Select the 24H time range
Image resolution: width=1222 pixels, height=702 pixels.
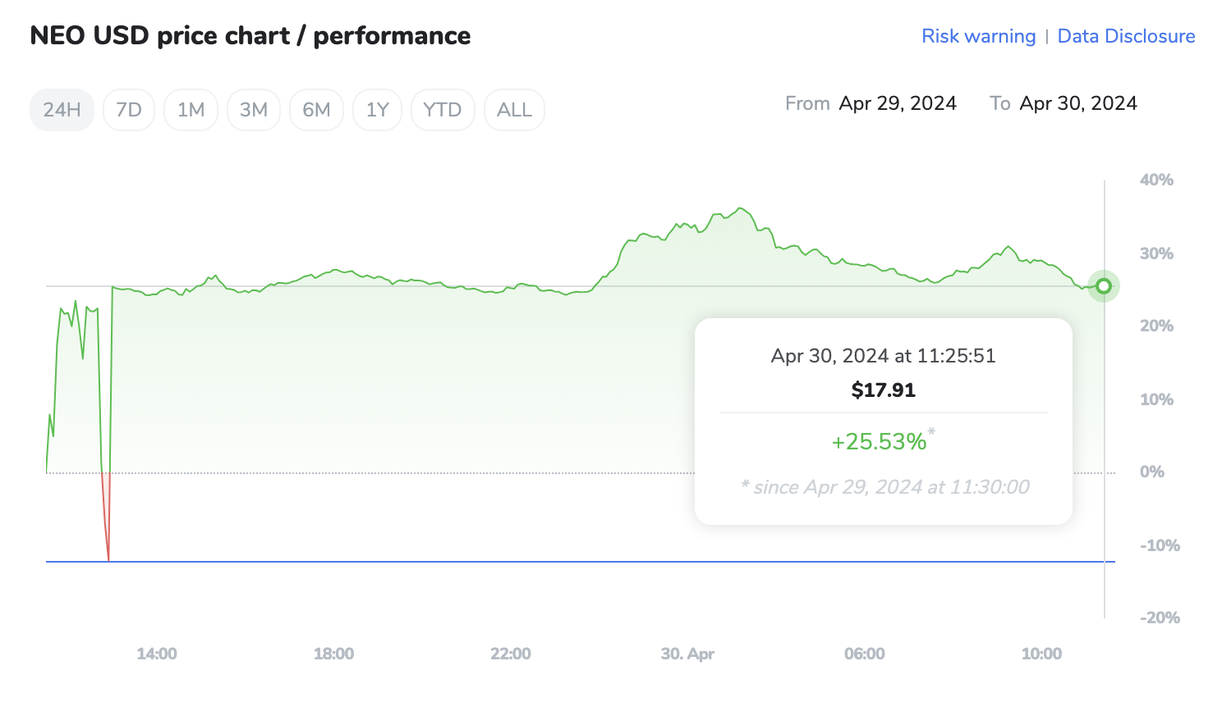click(62, 109)
